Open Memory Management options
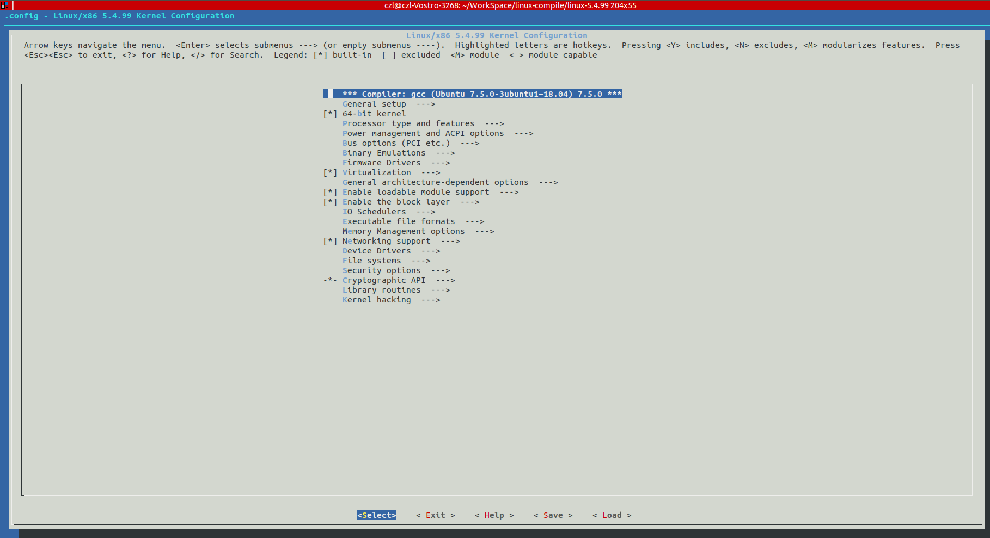 (404, 231)
